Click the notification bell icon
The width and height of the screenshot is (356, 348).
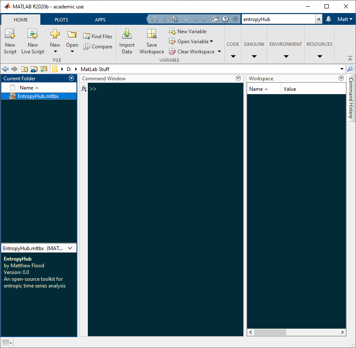(x=329, y=19)
